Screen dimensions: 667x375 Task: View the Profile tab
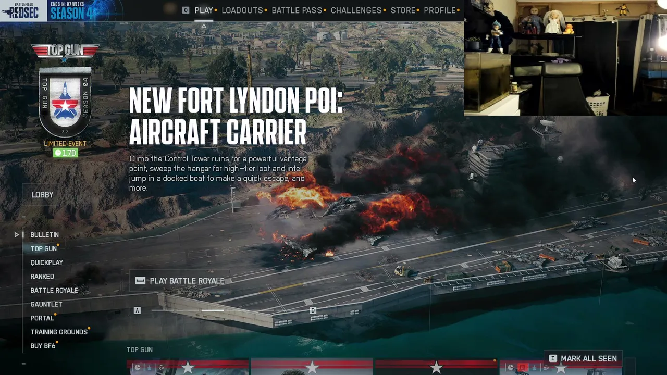440,10
